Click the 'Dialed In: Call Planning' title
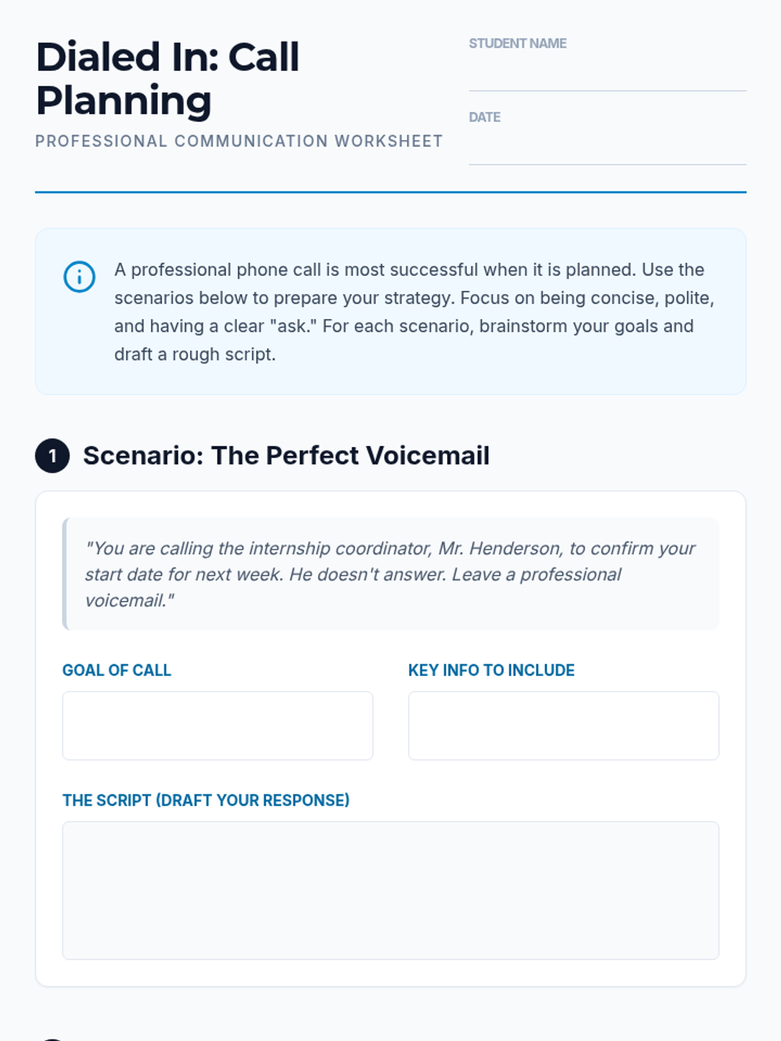 (x=168, y=79)
